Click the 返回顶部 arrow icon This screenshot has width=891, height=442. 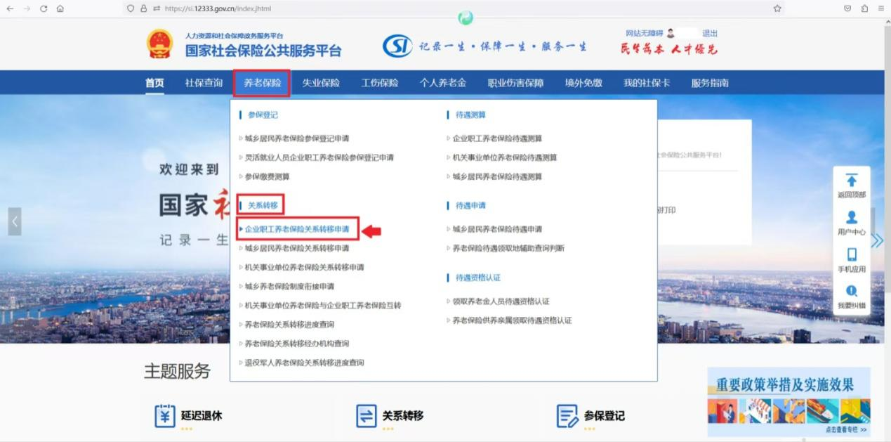pyautogui.click(x=851, y=181)
